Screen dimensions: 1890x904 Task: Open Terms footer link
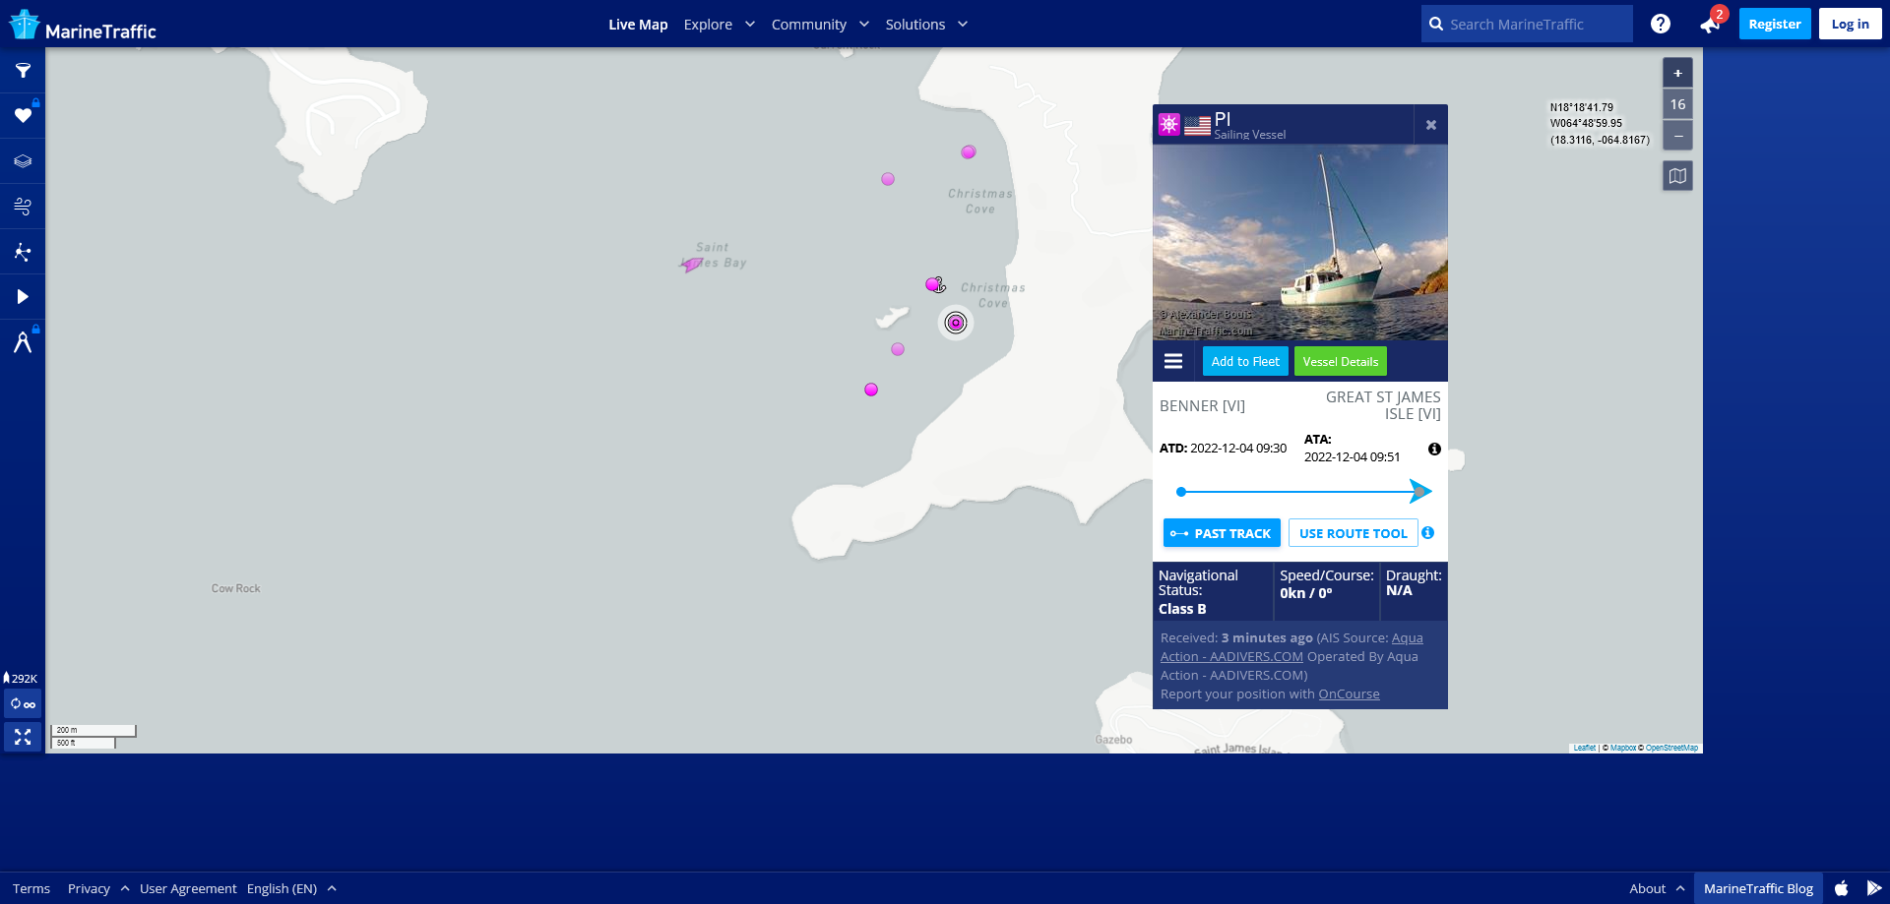tap(31, 888)
